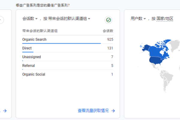
Task: Click the 5 sessions value for Referral
Action: [x=112, y=66]
